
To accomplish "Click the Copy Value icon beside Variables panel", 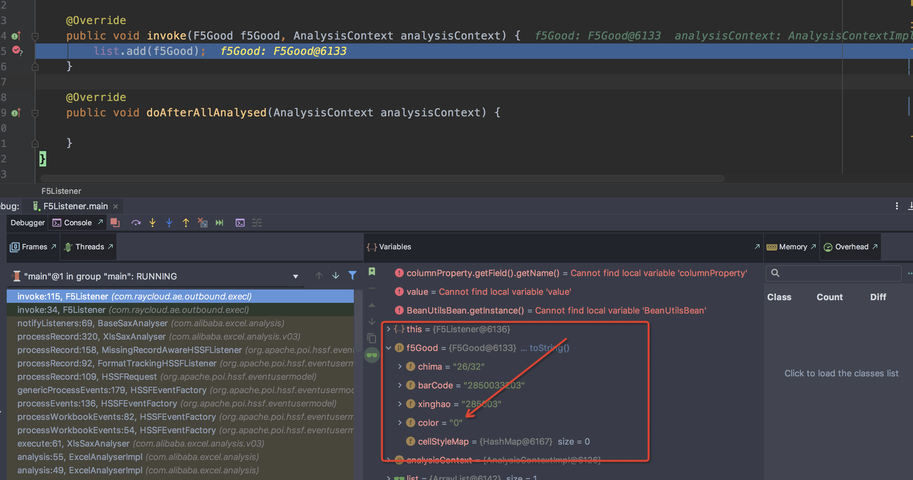I will 372,338.
